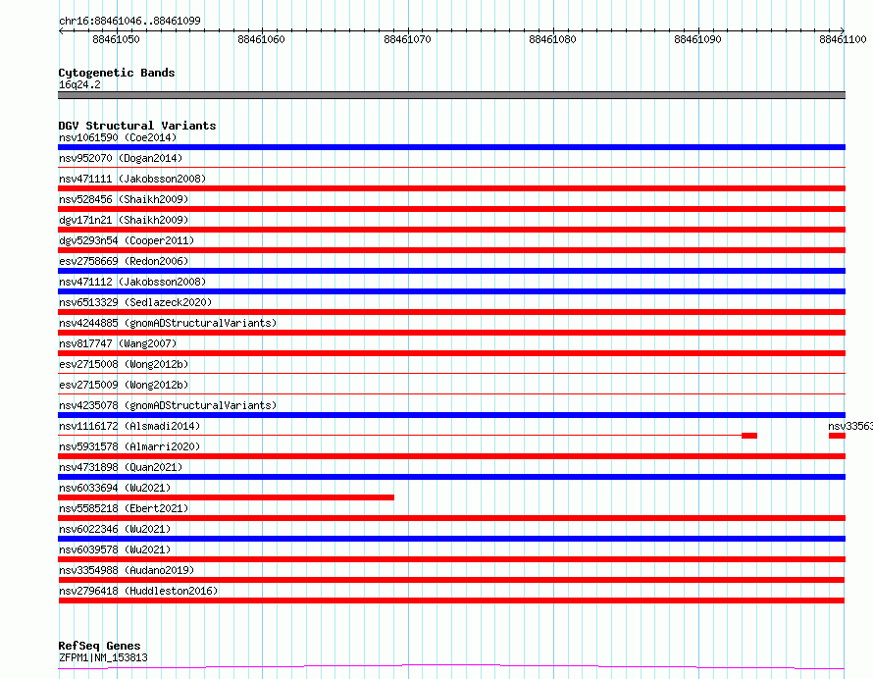Screen dimensions: 873x679
Task: Click ruler position 88461090
Action: (x=697, y=39)
